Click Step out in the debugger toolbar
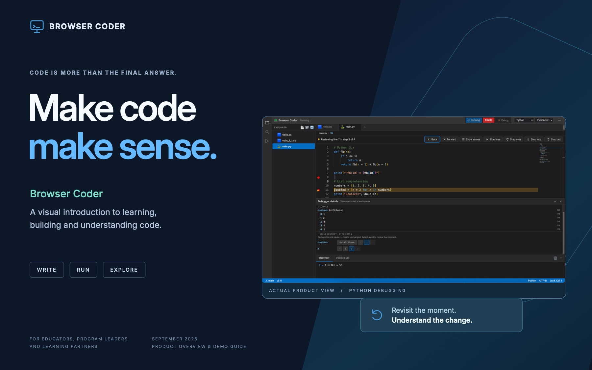This screenshot has height=370, width=592. pos(554,139)
